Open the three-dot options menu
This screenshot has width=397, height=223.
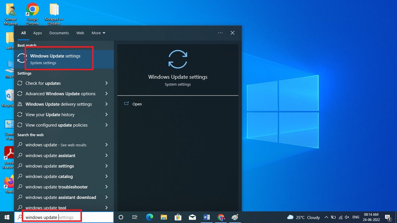click(220, 33)
